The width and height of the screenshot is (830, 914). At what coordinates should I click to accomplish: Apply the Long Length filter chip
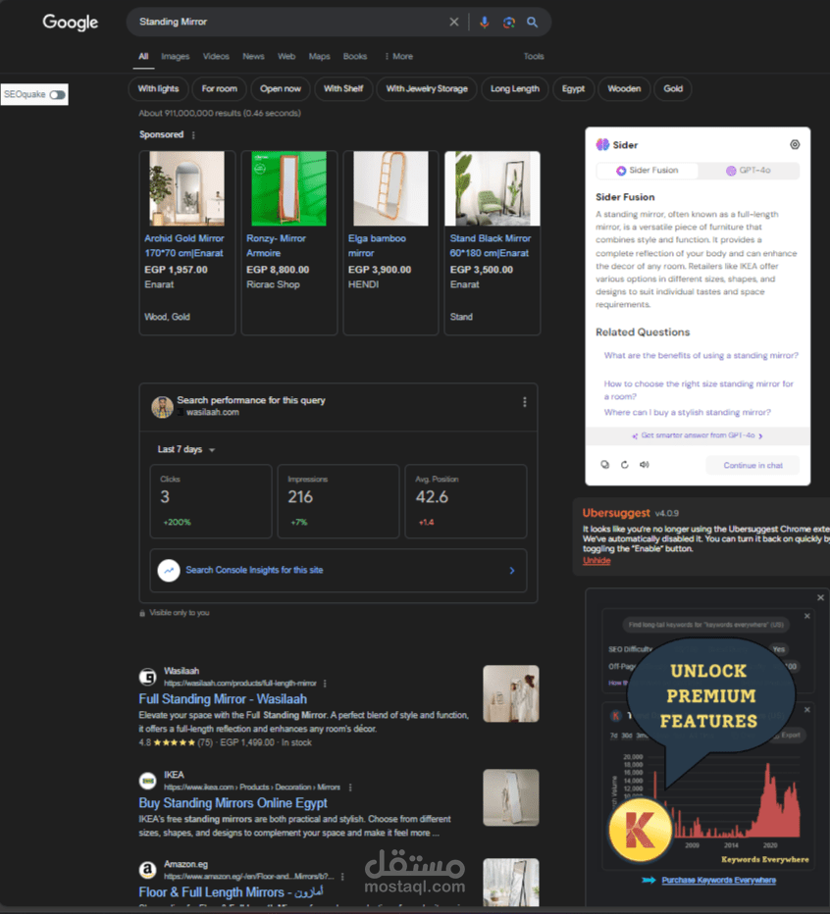[x=515, y=88]
